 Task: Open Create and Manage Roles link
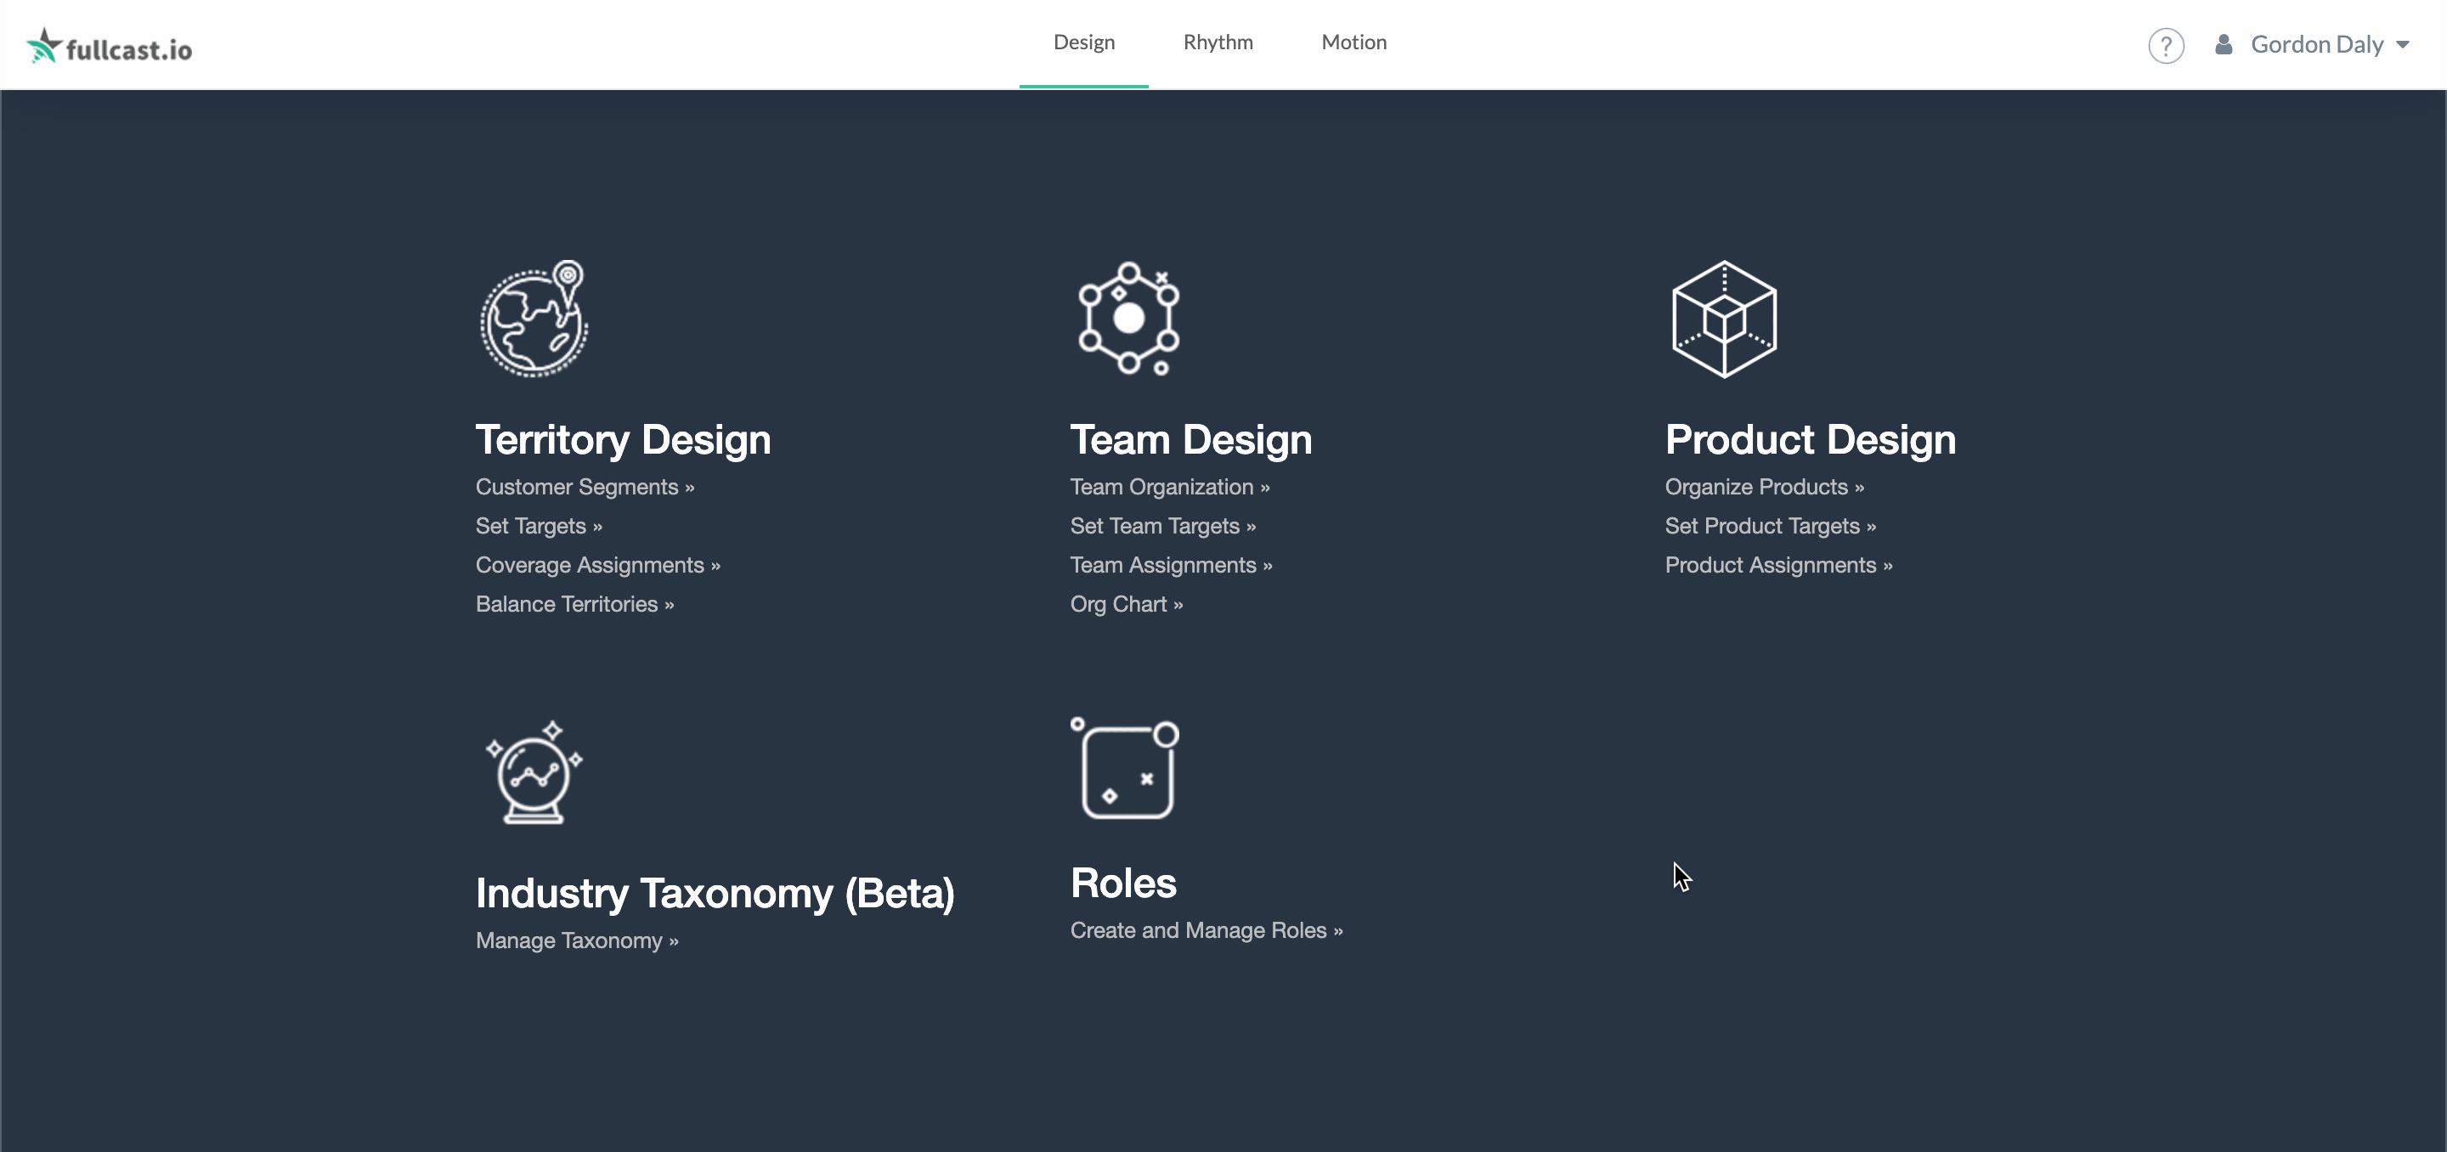click(1206, 931)
